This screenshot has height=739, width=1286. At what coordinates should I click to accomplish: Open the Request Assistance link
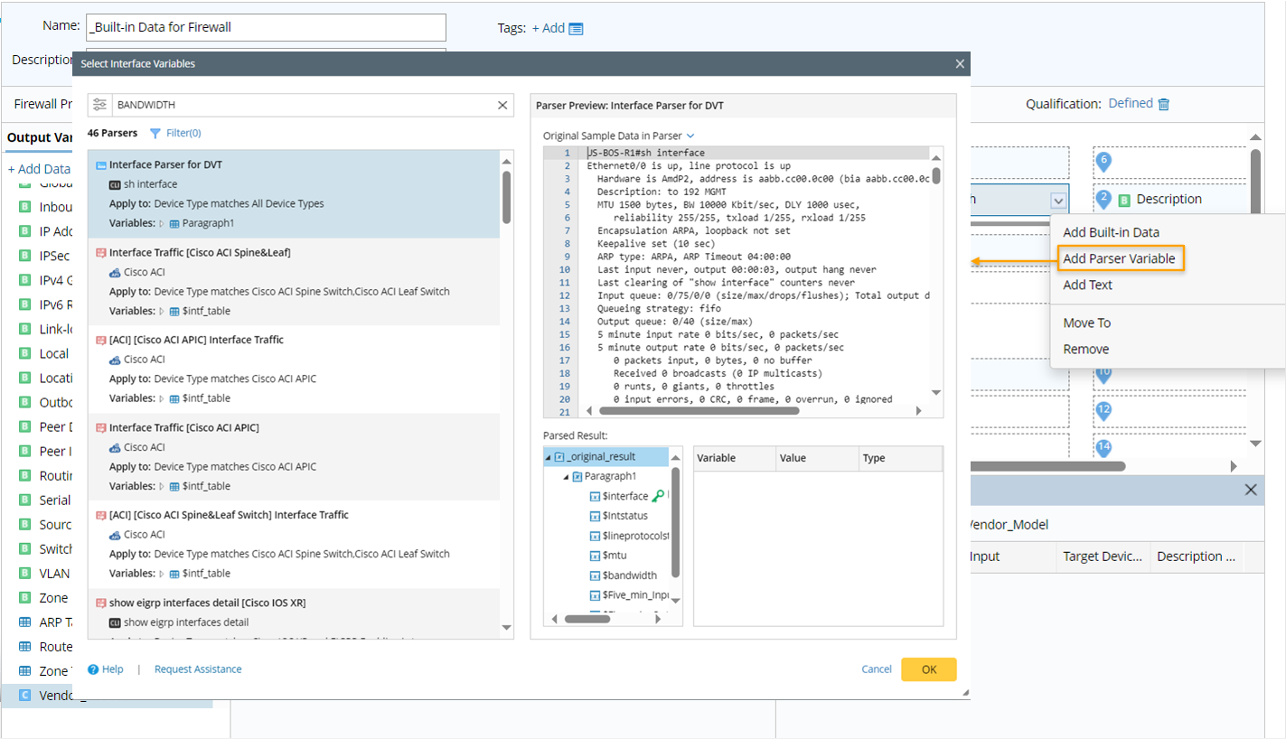198,669
